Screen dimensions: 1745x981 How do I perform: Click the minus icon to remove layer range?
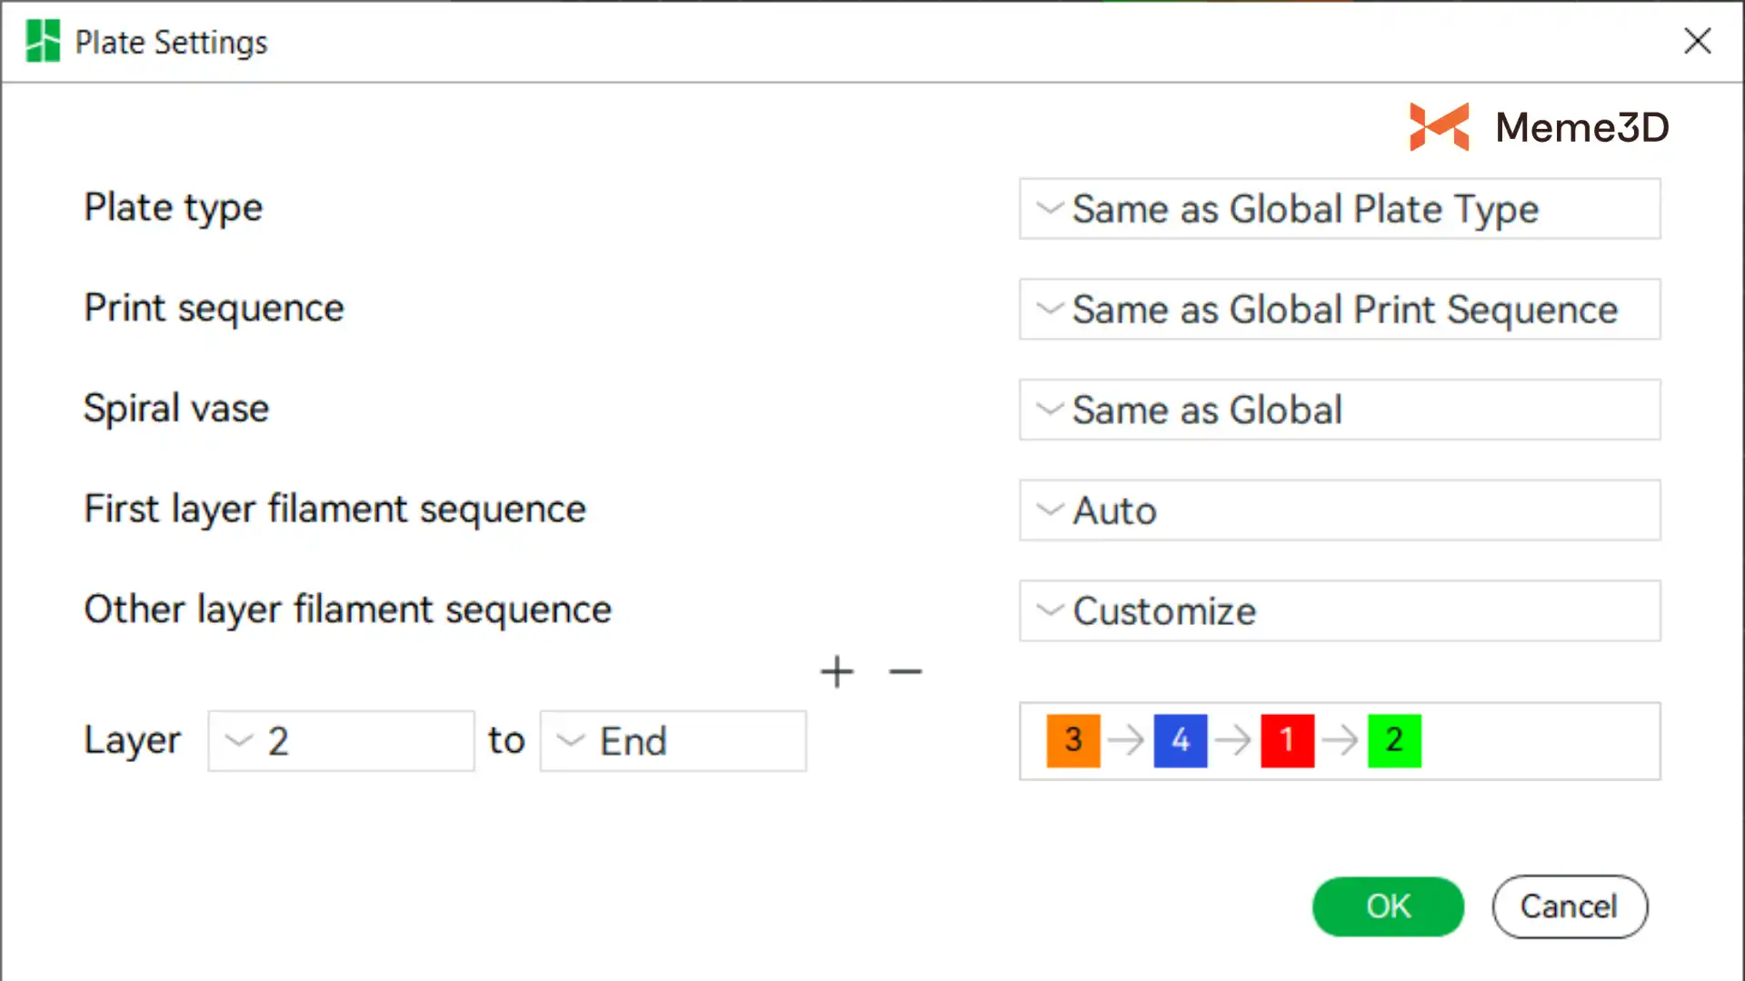click(x=905, y=672)
